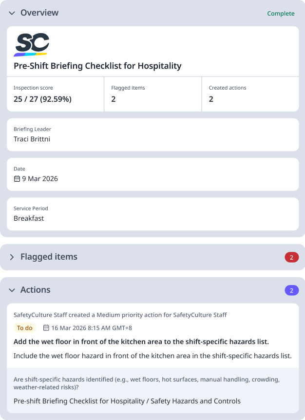
Task: Click the Overview section heading
Action: [39, 13]
